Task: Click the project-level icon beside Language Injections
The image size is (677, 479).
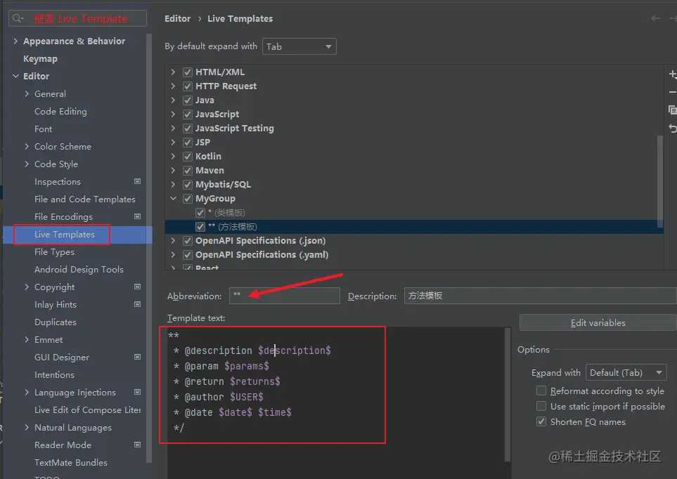Action: pyautogui.click(x=137, y=393)
